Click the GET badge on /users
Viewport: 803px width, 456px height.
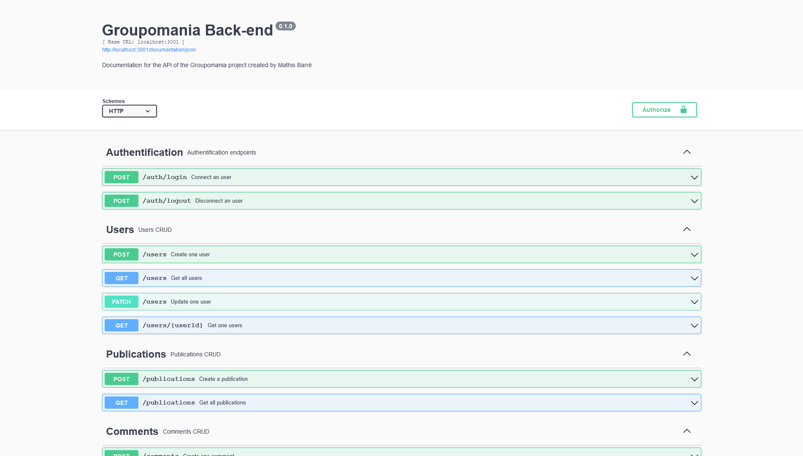[121, 278]
